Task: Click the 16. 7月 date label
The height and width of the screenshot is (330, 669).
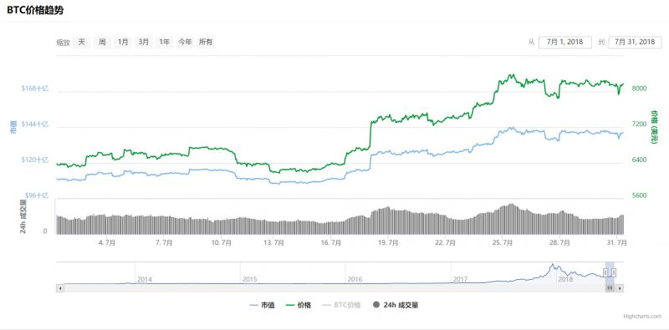Action: [330, 242]
